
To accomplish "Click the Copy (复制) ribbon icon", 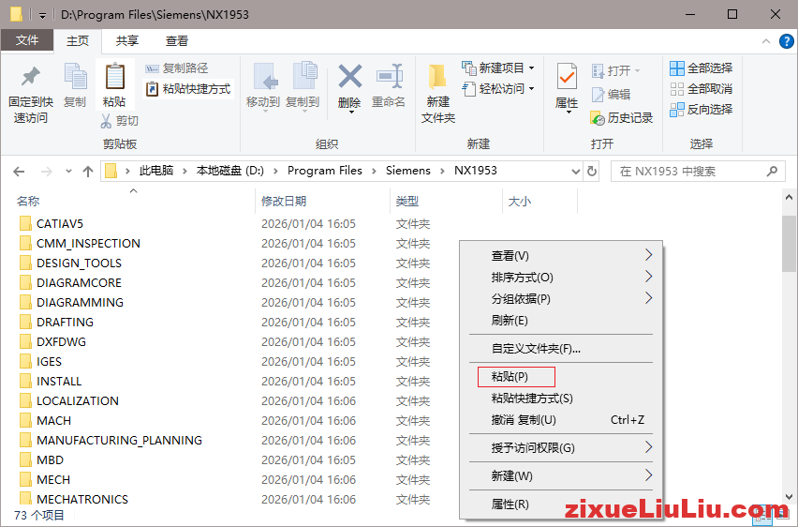I will tap(75, 78).
